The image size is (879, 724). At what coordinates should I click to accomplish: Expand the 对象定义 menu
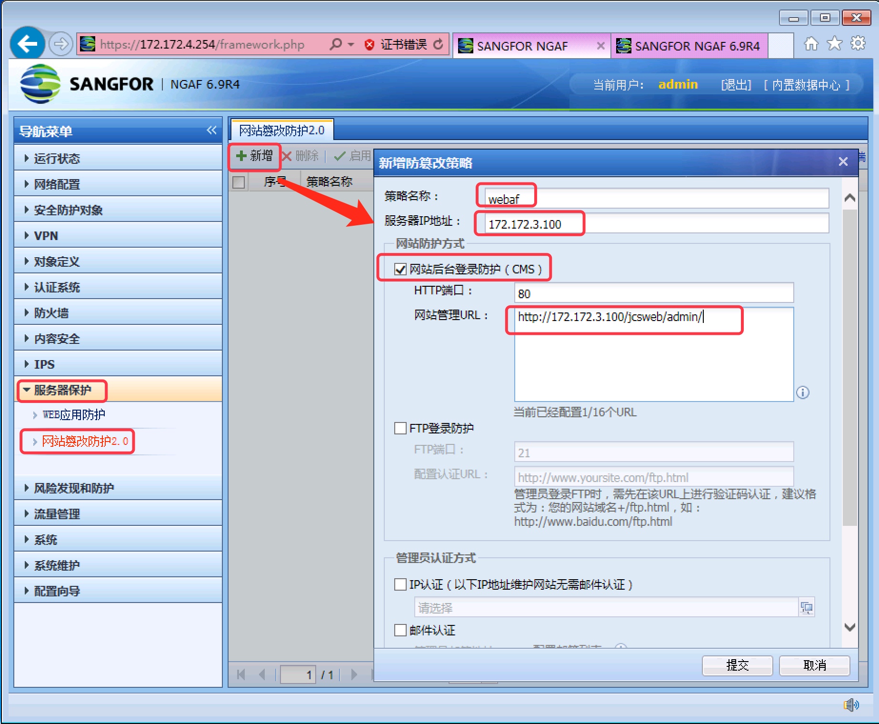(118, 261)
